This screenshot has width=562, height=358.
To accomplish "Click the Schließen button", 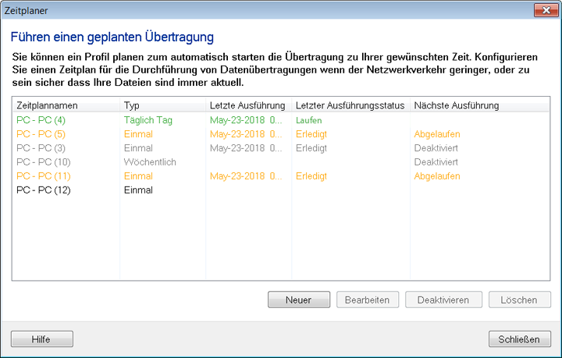I will [519, 339].
